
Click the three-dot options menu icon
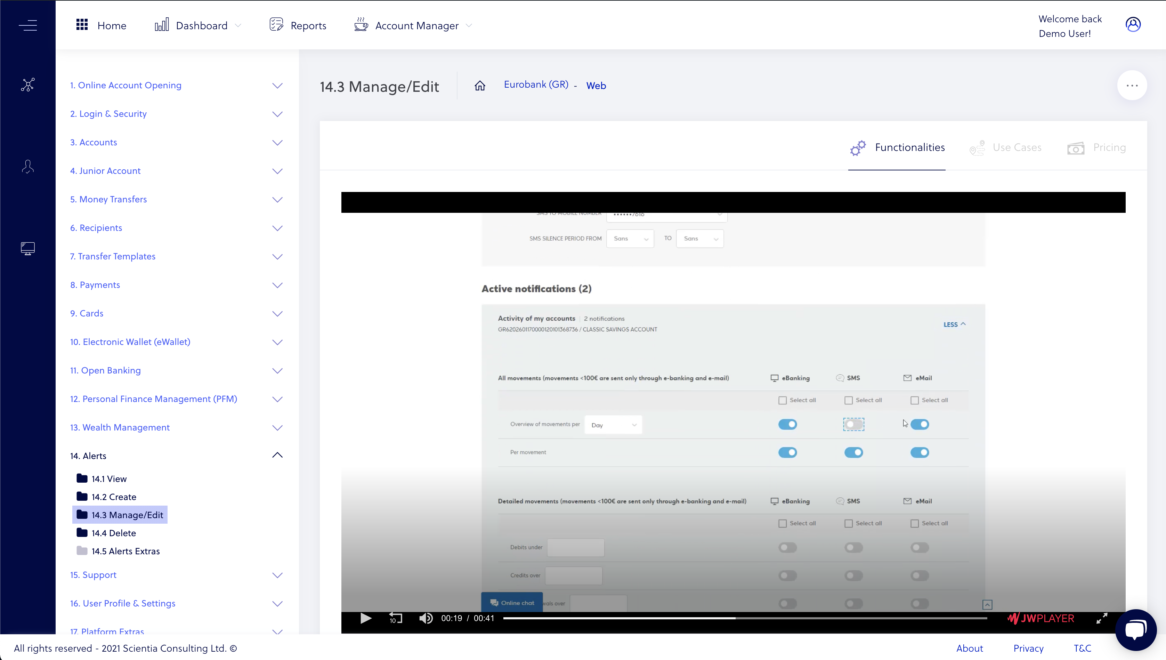point(1132,86)
